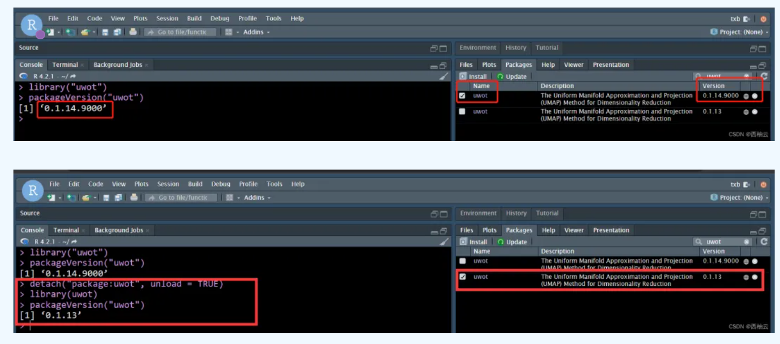Check uwot 0.1.14.9000 checkbox in bottom RStudio
Screen dimensions: 780x344
463,261
